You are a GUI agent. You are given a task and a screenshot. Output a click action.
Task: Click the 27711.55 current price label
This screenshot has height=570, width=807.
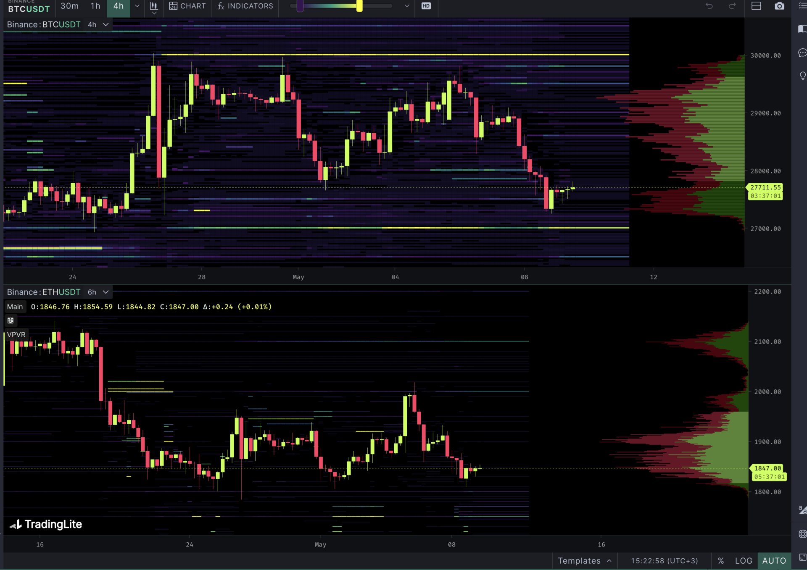[765, 187]
